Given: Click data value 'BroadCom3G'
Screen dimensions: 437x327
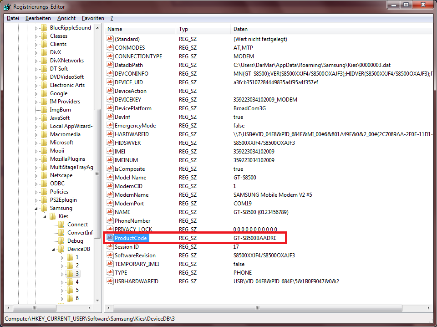Looking at the screenshot, I should [x=250, y=108].
